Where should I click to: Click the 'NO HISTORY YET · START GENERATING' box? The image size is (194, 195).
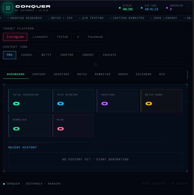coord(95,159)
